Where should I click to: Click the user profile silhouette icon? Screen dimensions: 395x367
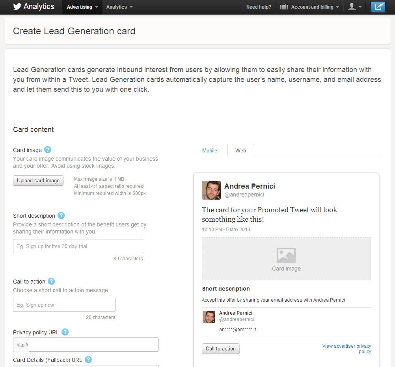(x=352, y=7)
